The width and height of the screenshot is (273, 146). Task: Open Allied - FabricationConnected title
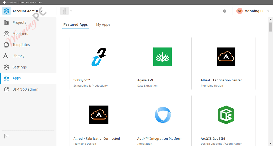(97, 139)
